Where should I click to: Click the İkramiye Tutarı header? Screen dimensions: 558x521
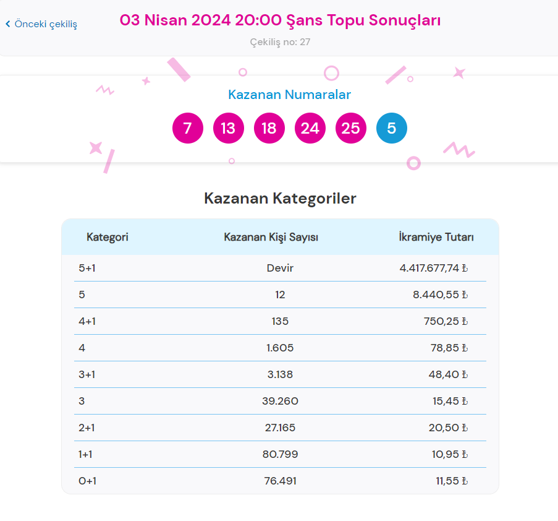click(436, 237)
